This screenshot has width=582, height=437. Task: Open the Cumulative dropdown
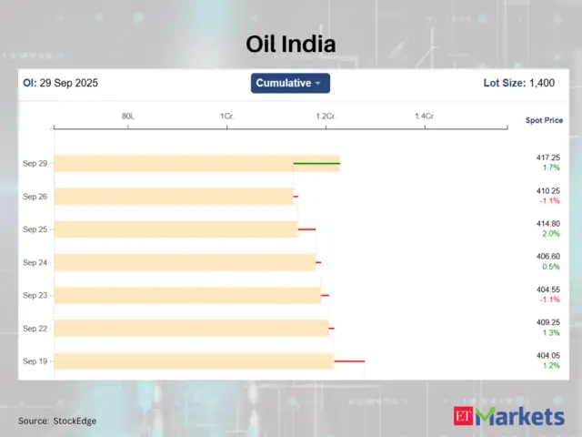pyautogui.click(x=290, y=83)
